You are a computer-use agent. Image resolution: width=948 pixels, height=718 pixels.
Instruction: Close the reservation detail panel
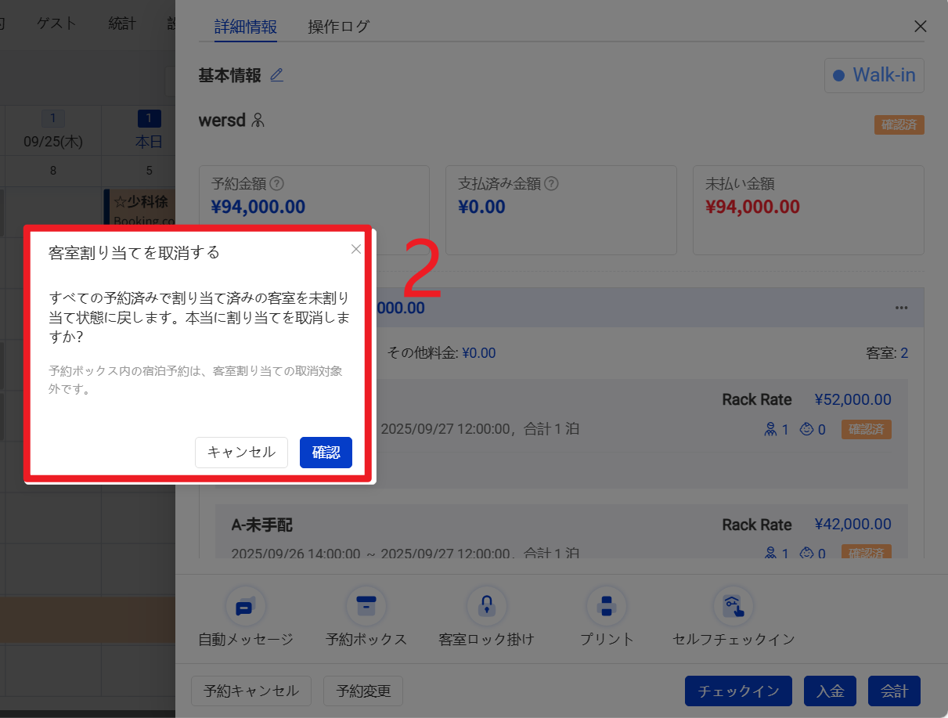pos(921,26)
